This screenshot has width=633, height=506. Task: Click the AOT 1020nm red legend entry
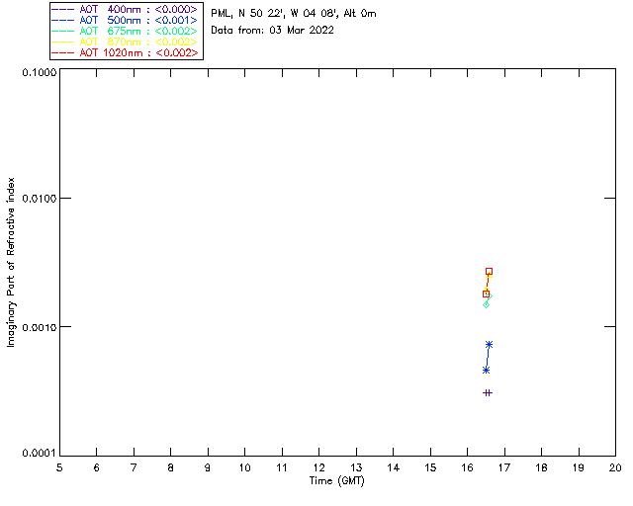(x=125, y=52)
